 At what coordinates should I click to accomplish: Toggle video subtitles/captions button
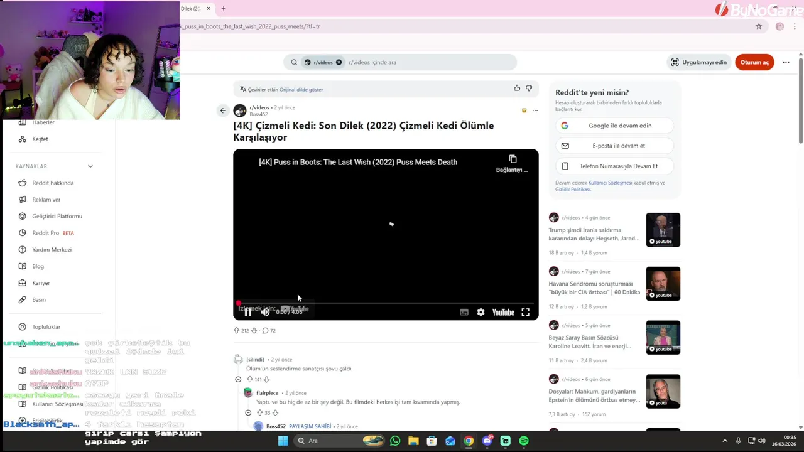tap(464, 312)
